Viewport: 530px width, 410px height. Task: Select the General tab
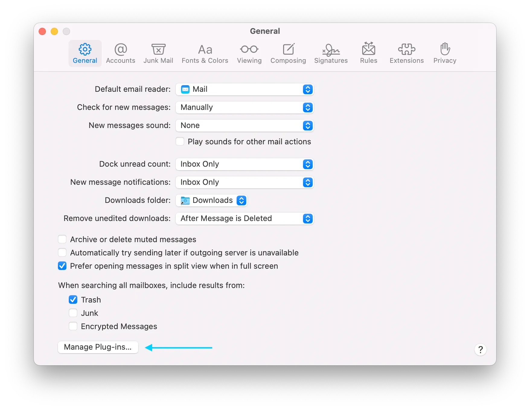[x=85, y=53]
